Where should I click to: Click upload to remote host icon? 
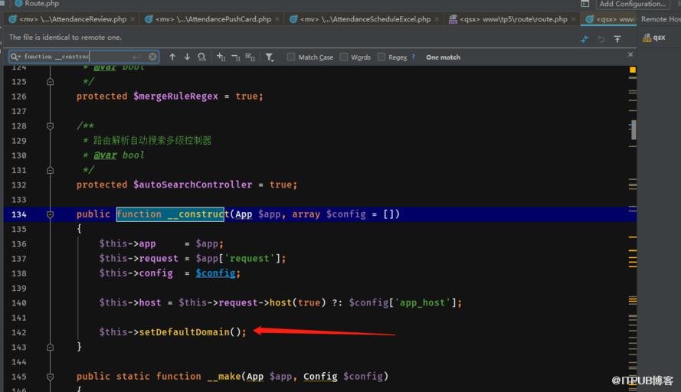pyautogui.click(x=617, y=39)
